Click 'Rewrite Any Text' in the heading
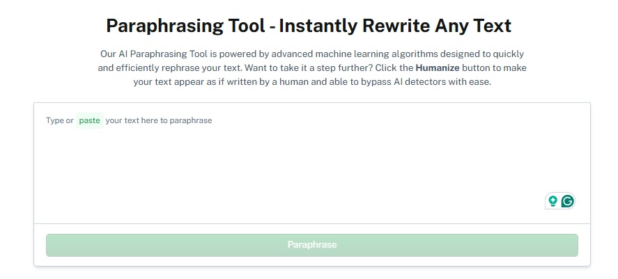This screenshot has height=279, width=618. pyautogui.click(x=437, y=26)
